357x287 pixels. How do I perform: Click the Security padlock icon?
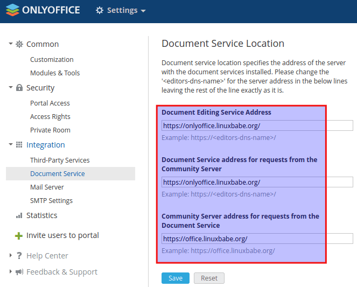19,88
